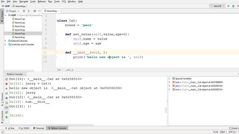The image size is (239, 134).
Task: Open the Event Log button
Action: click(234, 128)
